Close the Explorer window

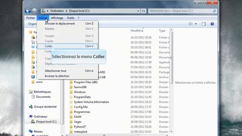click(x=213, y=3)
